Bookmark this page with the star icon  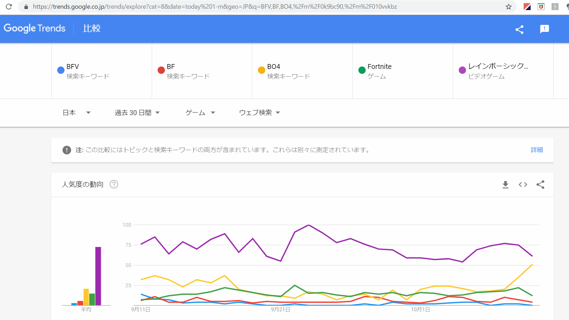pyautogui.click(x=509, y=7)
